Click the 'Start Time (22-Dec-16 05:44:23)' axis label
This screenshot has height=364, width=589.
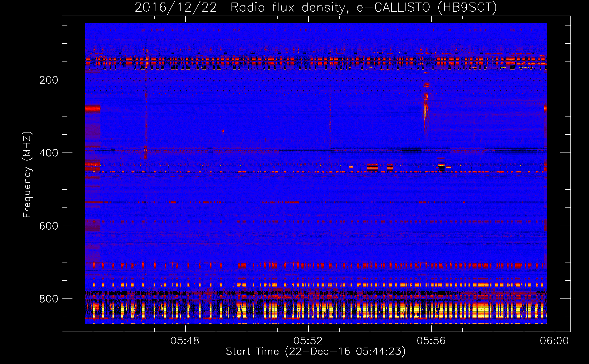(x=316, y=352)
